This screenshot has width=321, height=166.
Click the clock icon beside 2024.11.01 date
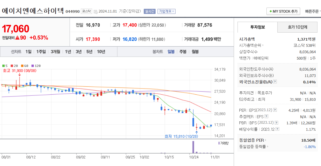[96, 12]
